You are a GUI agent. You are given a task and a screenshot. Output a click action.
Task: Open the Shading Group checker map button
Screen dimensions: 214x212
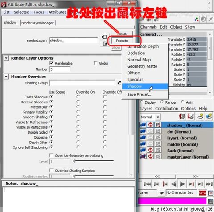(119, 83)
